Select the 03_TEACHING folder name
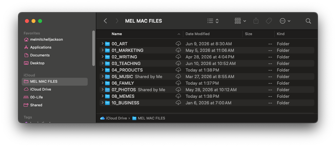The height and width of the screenshot is (147, 336). tap(126, 64)
